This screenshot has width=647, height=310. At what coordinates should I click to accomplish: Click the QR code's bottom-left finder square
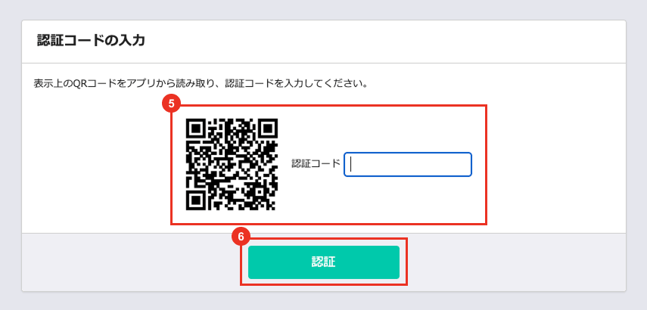pyautogui.click(x=198, y=199)
